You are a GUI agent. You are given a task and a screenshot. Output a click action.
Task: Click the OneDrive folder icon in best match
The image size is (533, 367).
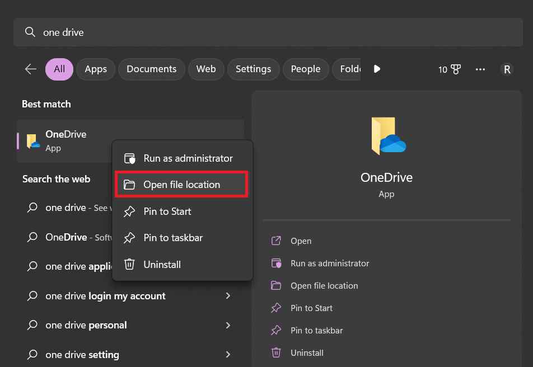coord(33,142)
